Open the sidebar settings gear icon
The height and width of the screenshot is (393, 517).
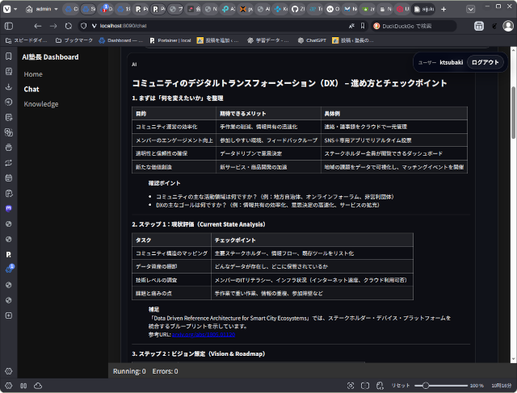tap(8, 370)
